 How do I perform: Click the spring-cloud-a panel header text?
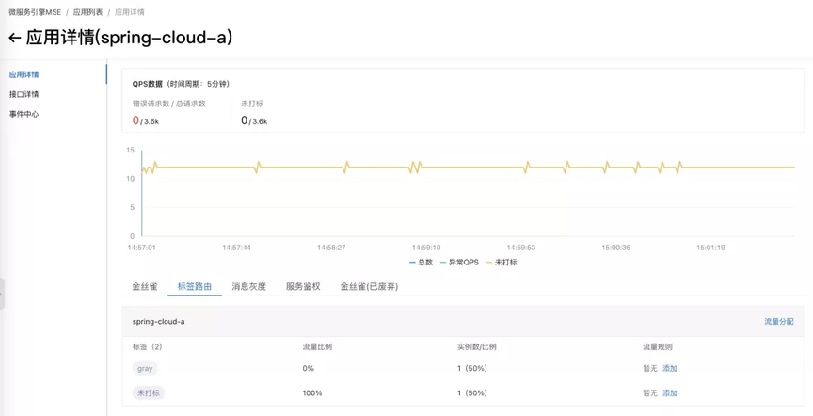pyautogui.click(x=159, y=322)
